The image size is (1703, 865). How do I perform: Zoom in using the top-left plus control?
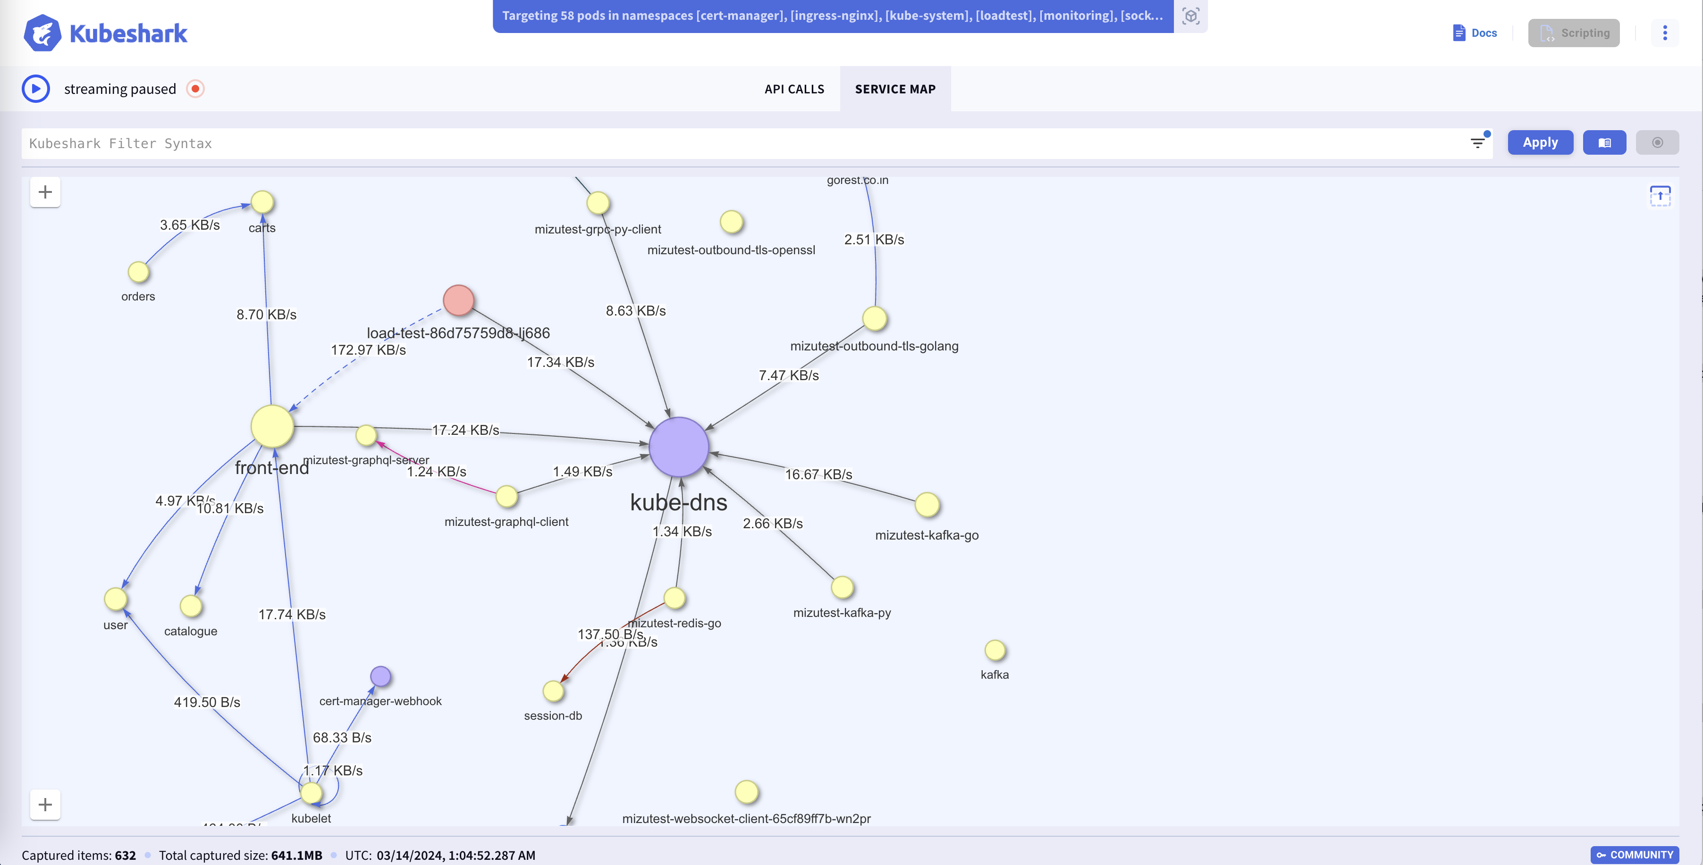coord(45,191)
